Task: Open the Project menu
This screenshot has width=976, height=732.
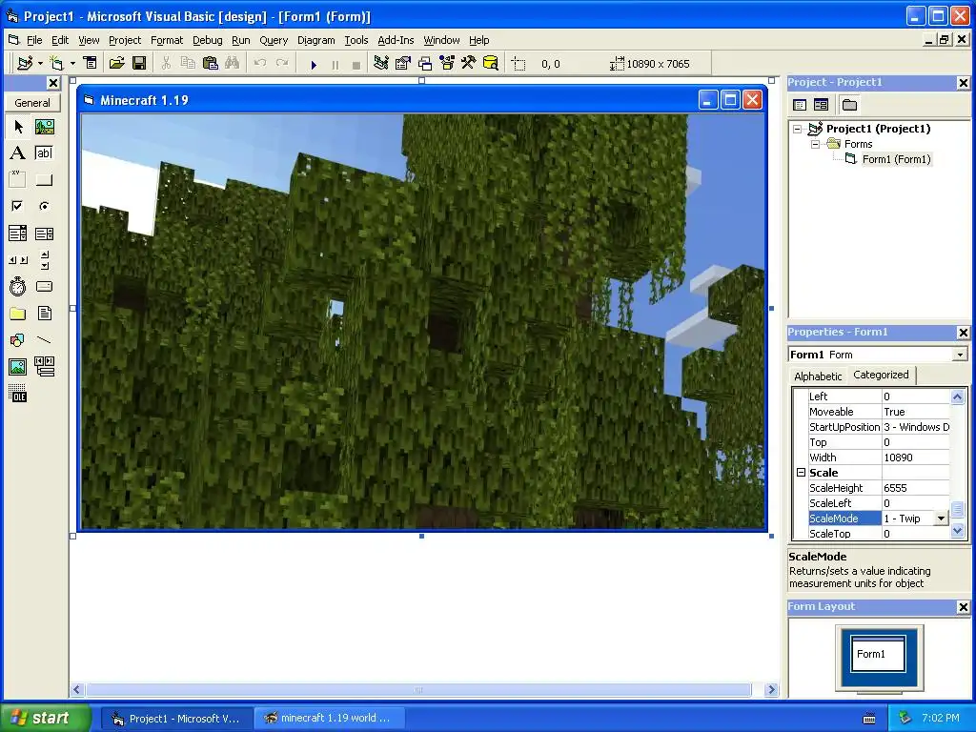Action: tap(125, 40)
